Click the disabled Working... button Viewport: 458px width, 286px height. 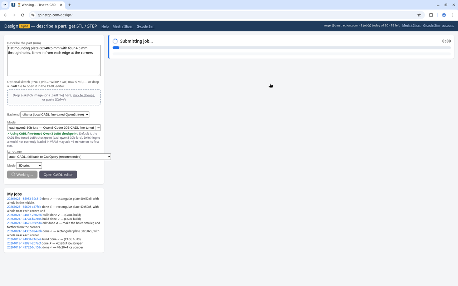(x=22, y=174)
